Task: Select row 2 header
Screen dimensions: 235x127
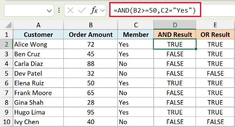Action: 7,44
